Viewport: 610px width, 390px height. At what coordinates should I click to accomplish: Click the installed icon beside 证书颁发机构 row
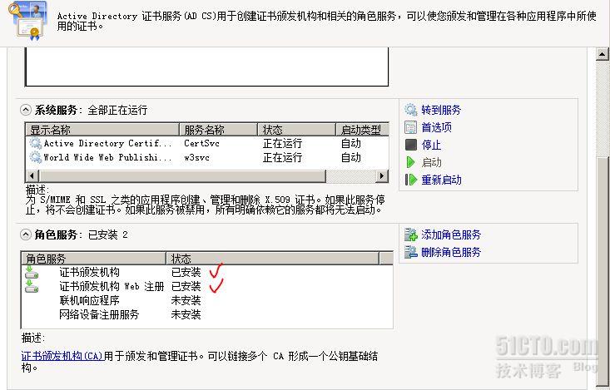click(32, 272)
